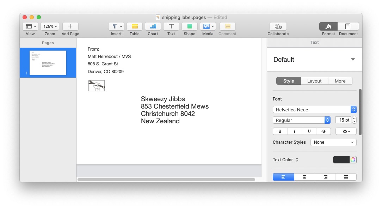Switch to Document settings in the sidebar
Screen dimensions: 382x208
[348, 28]
